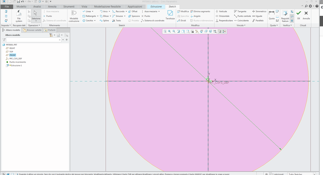
Task: Expand the Arco dropdown arrow
Action: [x=109, y=12]
